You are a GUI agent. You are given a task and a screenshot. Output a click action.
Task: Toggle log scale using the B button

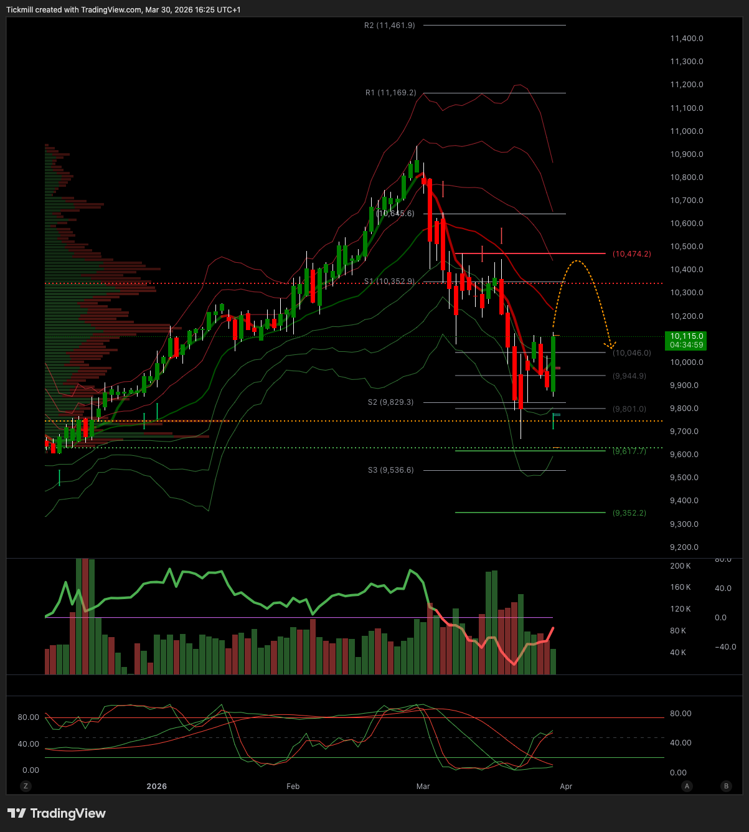click(725, 787)
